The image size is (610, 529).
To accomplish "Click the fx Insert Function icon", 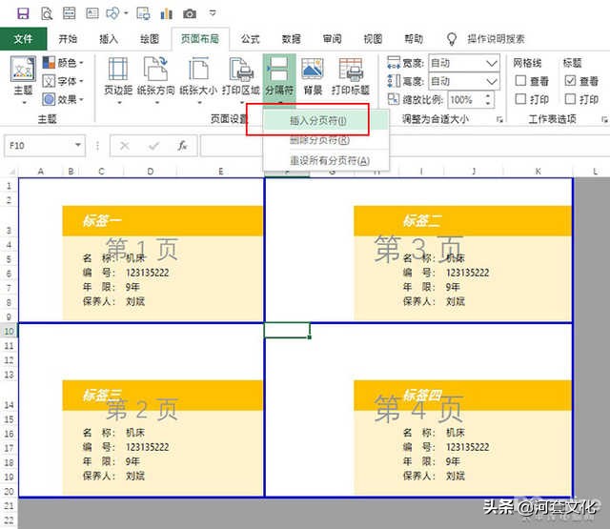I will pyautogui.click(x=182, y=146).
